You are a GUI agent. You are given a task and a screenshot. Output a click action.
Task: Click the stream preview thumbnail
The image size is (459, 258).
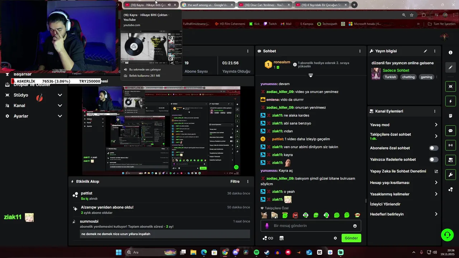coord(161,131)
